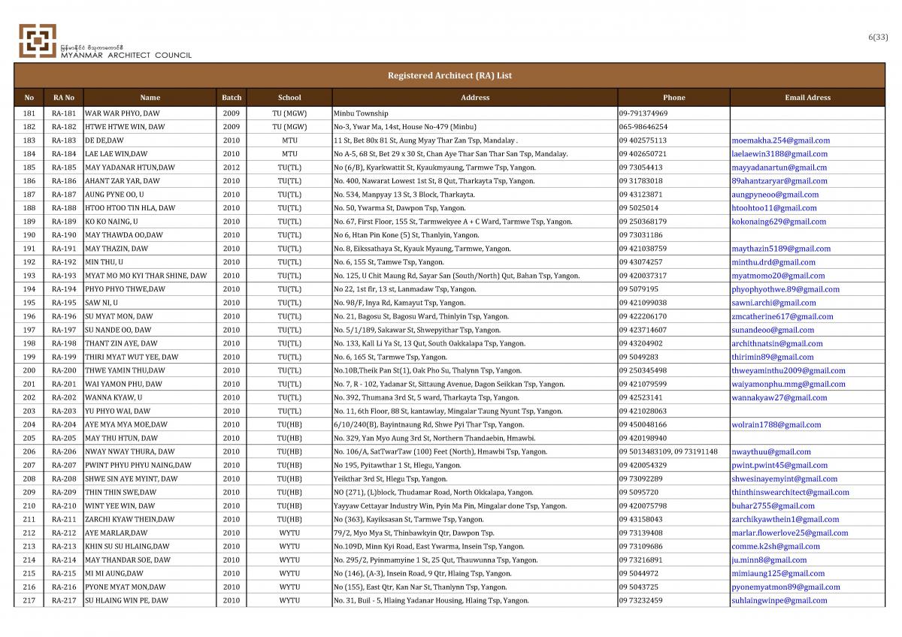Select phone 09 73031186
The width and height of the screenshot is (902, 637).
pyautogui.click(x=641, y=235)
